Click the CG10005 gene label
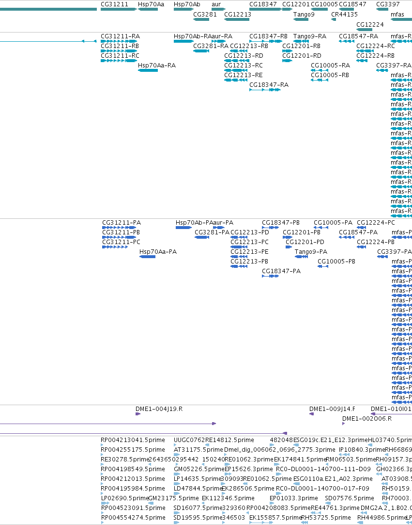 coord(324,4)
